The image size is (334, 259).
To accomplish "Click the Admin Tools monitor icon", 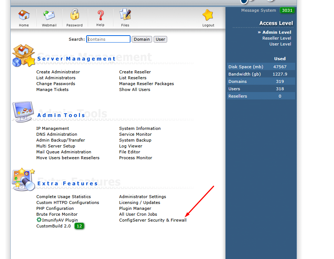I will (23, 112).
